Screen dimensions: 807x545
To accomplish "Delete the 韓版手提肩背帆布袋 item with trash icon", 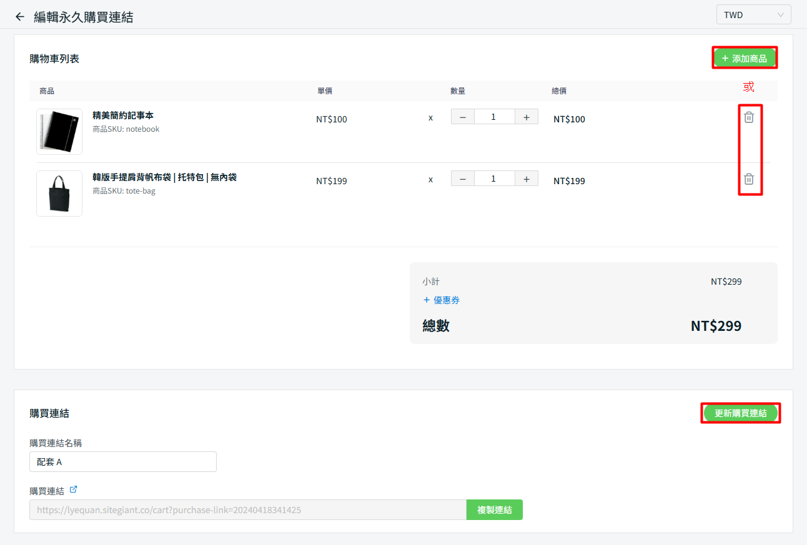I will click(x=749, y=179).
